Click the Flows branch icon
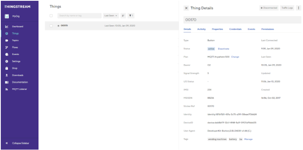Image resolution: width=303 pixels, height=150 pixels. 7,47
